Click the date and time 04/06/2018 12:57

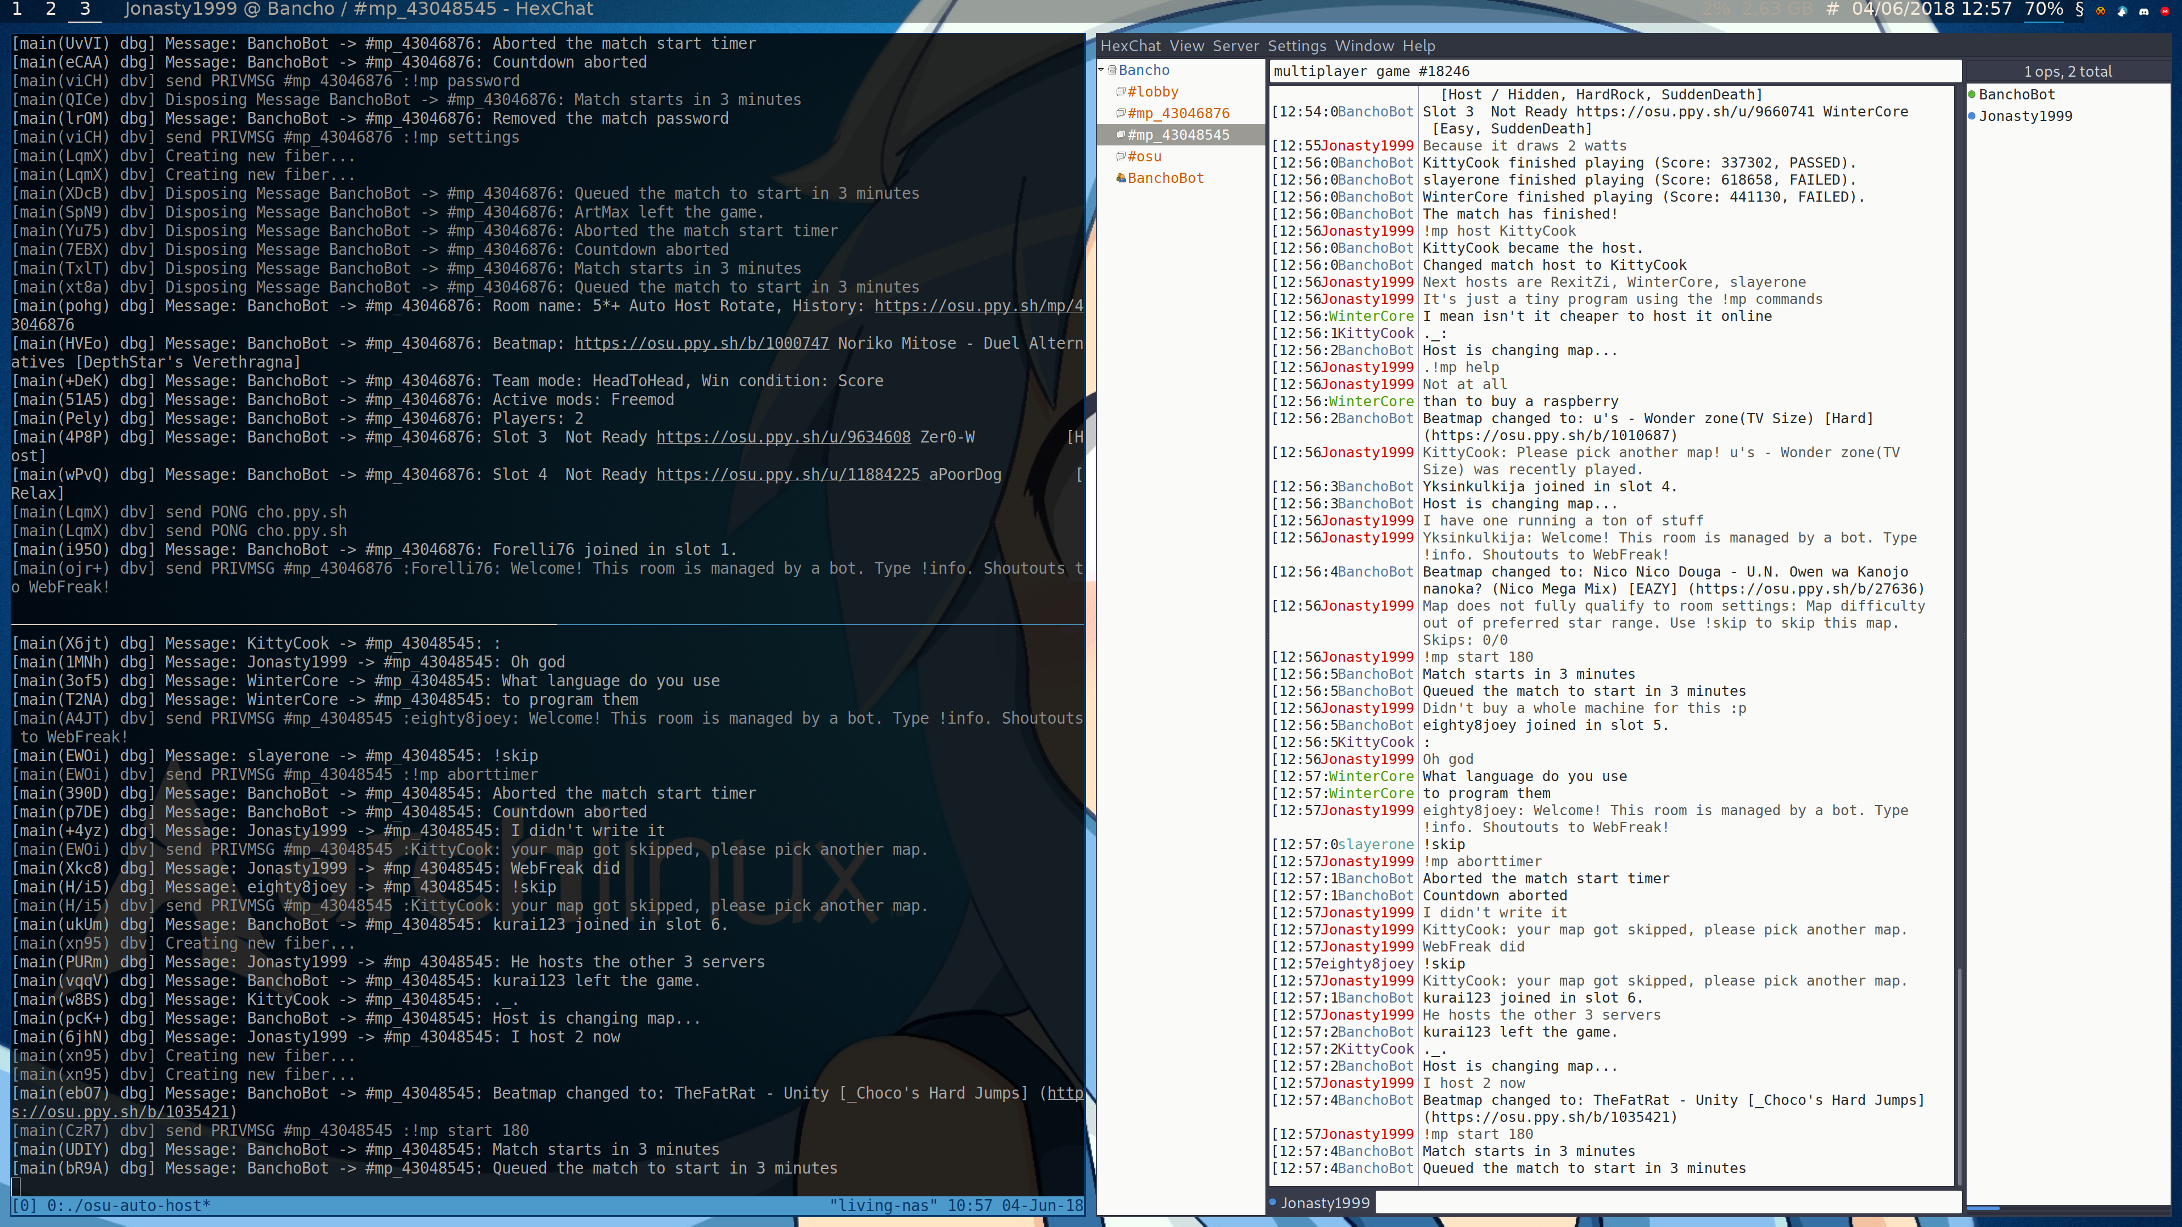tap(1931, 9)
